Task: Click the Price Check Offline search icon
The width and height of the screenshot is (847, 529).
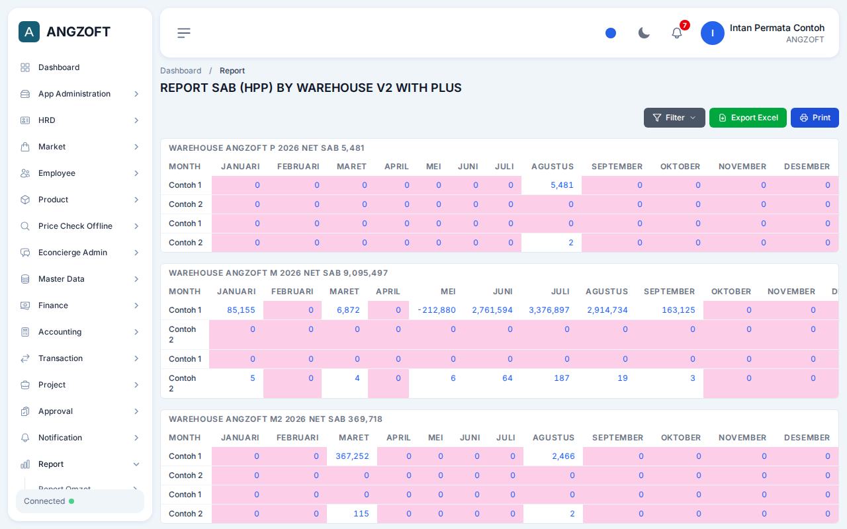Action: point(25,226)
